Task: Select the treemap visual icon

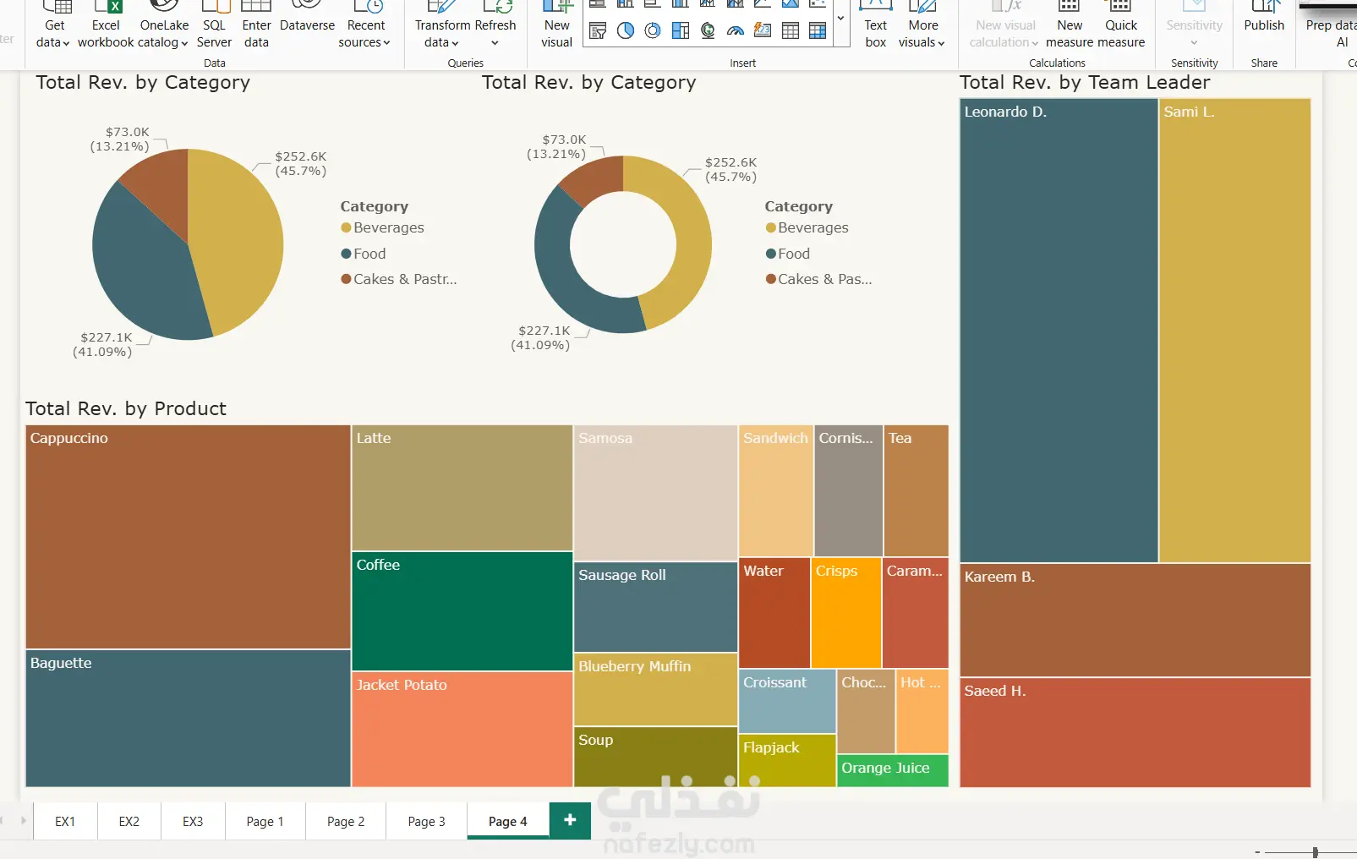Action: [681, 30]
